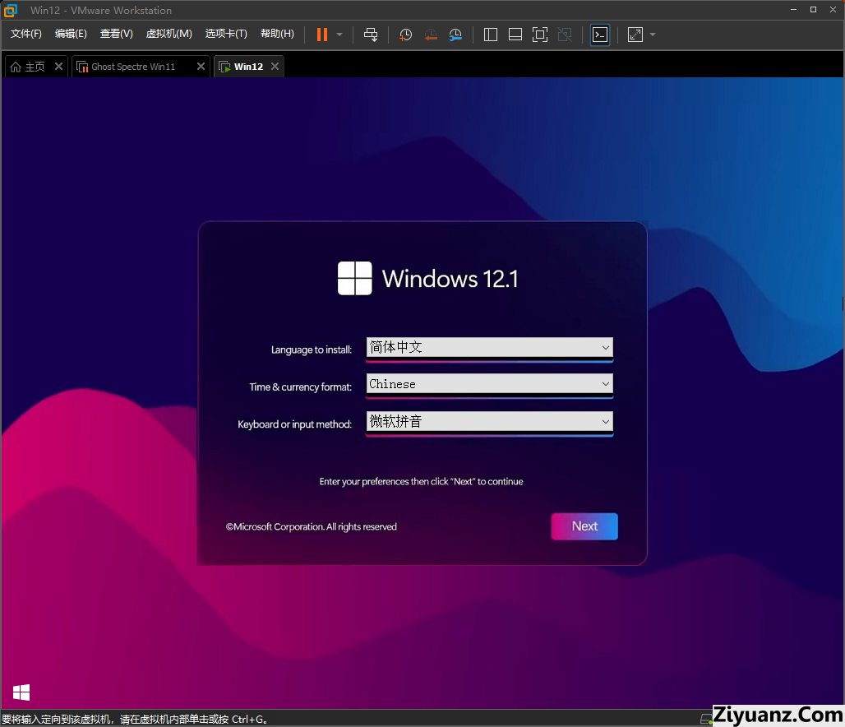Click the send Ctrl+Alt+Del icon
845x727 pixels.
pos(371,35)
